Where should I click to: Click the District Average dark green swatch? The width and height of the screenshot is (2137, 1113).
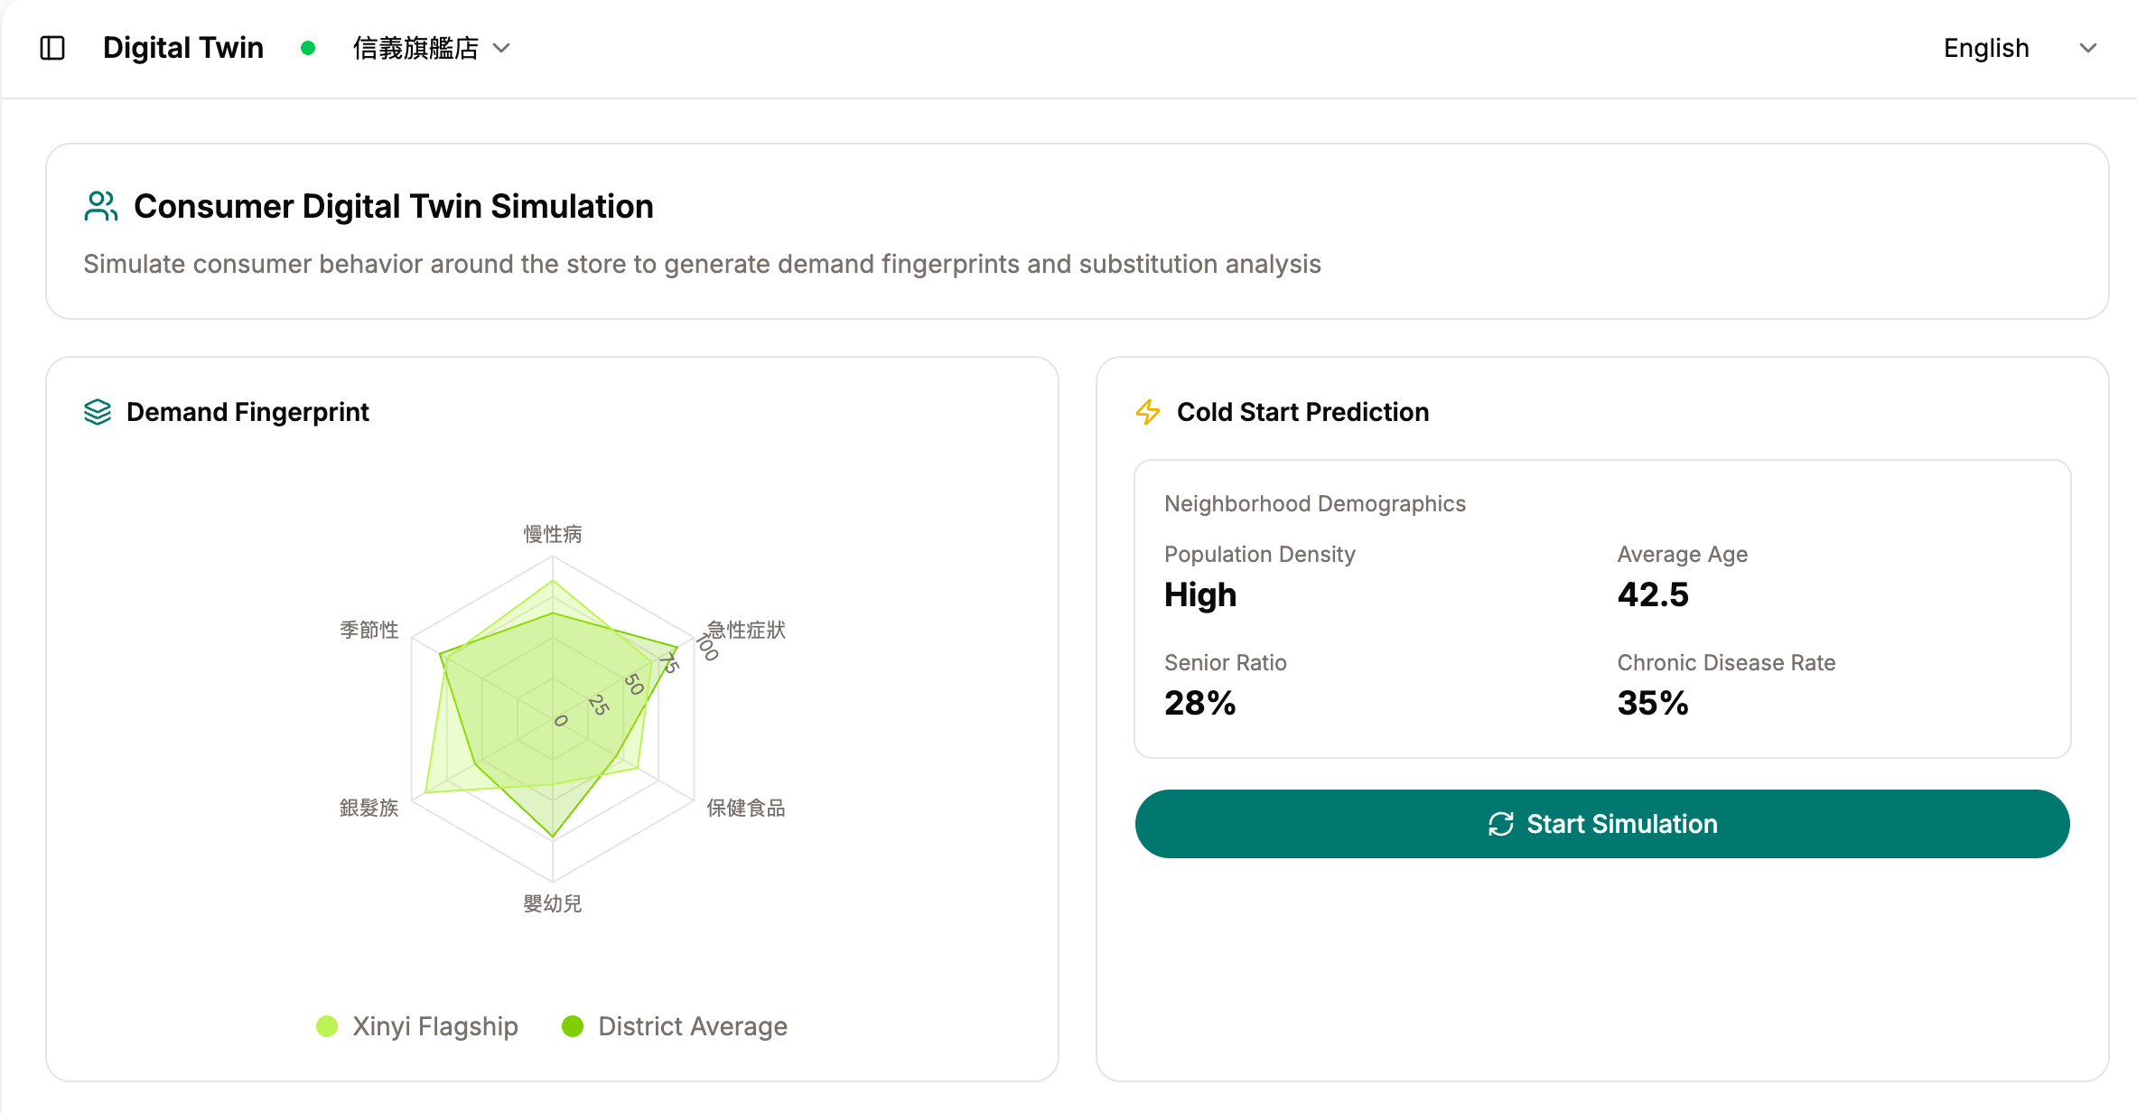[x=573, y=1026]
